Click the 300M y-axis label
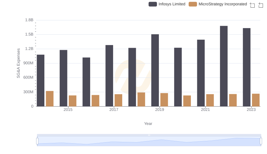The image size is (267, 154). click(28, 92)
